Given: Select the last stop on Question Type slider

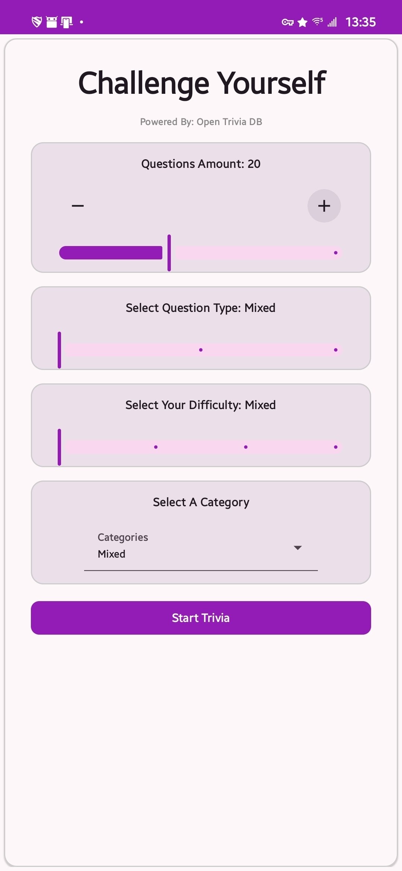Looking at the screenshot, I should point(336,350).
